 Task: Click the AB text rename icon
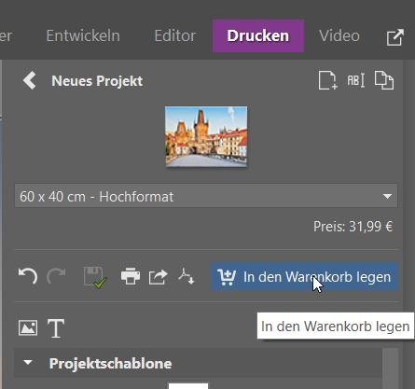click(355, 80)
